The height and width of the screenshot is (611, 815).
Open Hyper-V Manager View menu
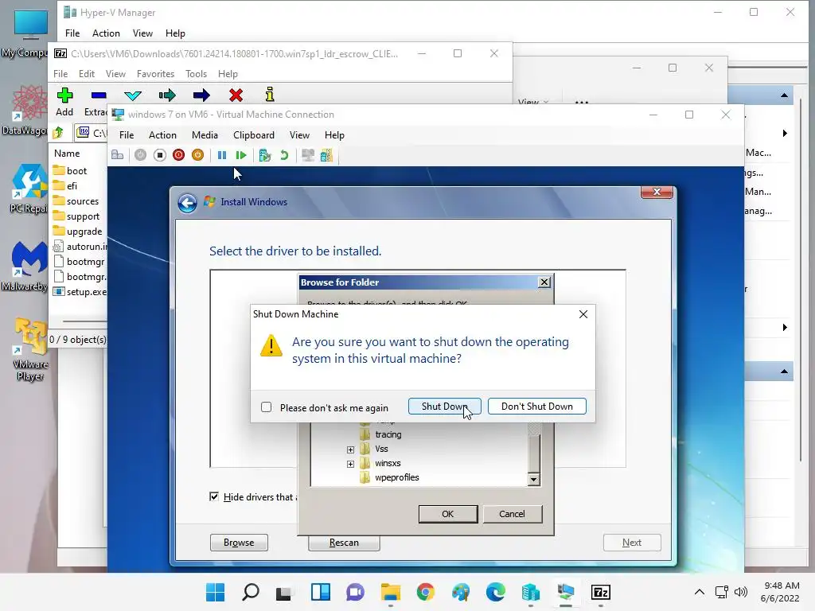coord(142,33)
